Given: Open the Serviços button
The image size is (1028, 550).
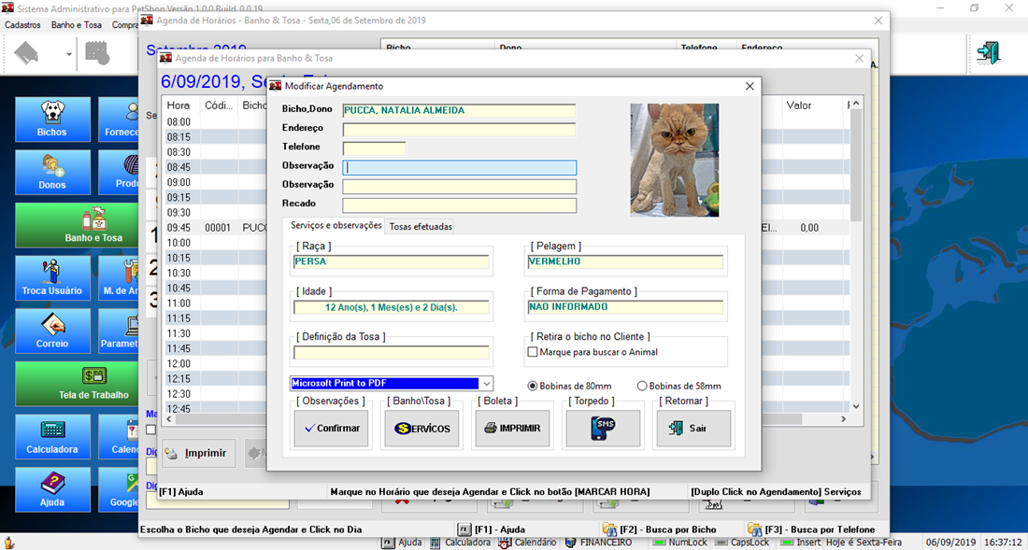Looking at the screenshot, I should (x=421, y=429).
